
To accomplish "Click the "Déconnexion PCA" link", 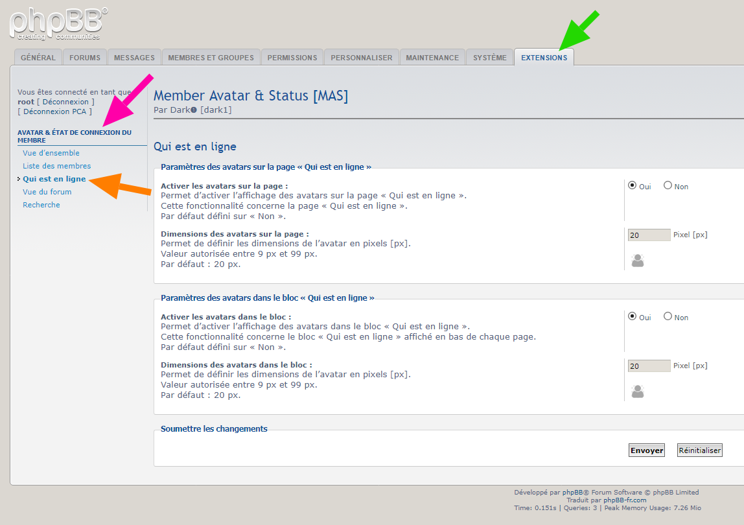I will pyautogui.click(x=55, y=111).
